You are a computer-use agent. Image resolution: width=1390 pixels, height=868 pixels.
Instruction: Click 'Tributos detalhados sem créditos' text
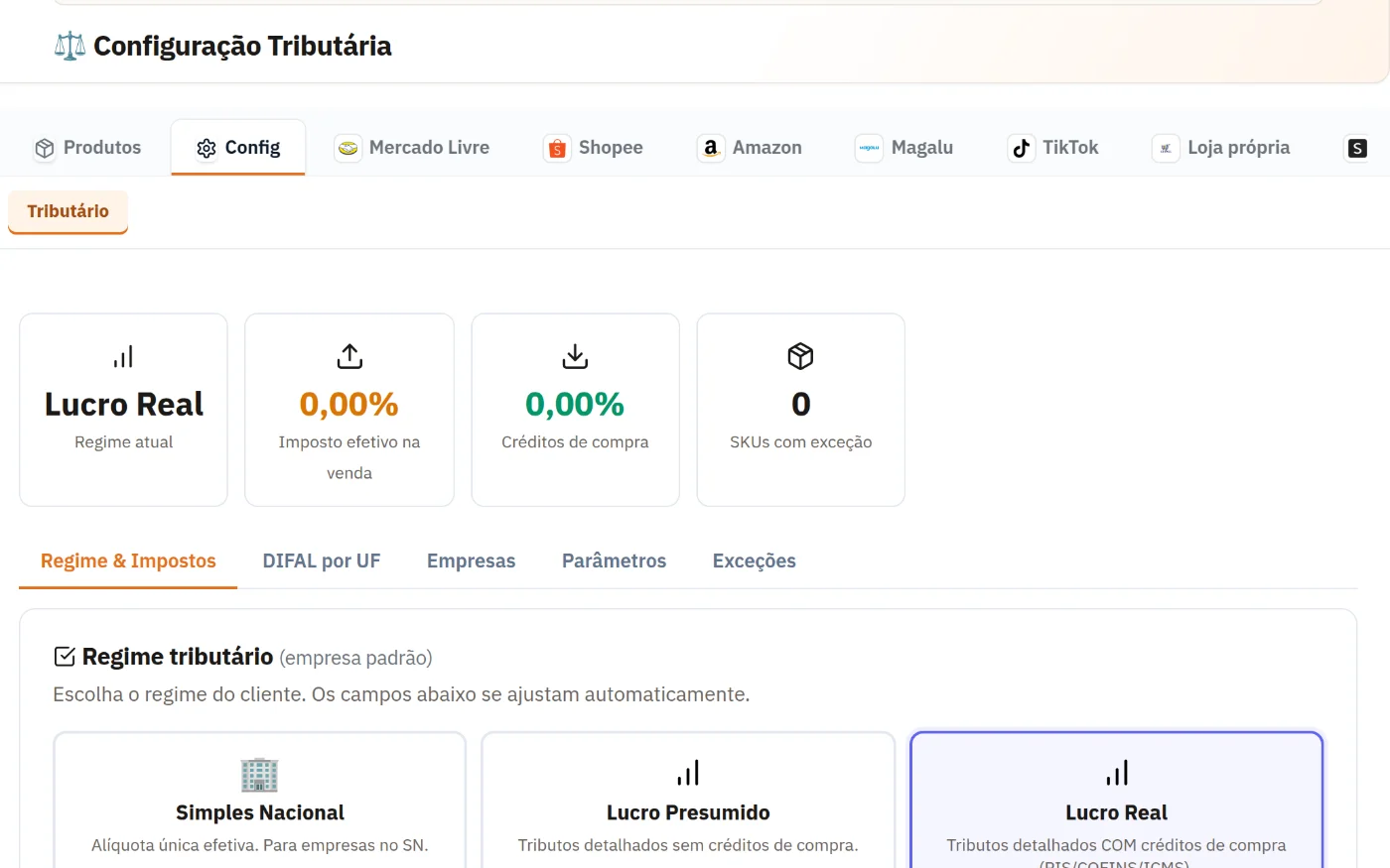(x=688, y=845)
